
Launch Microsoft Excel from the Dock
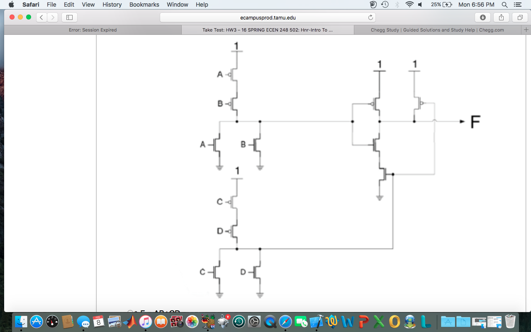[379, 322]
